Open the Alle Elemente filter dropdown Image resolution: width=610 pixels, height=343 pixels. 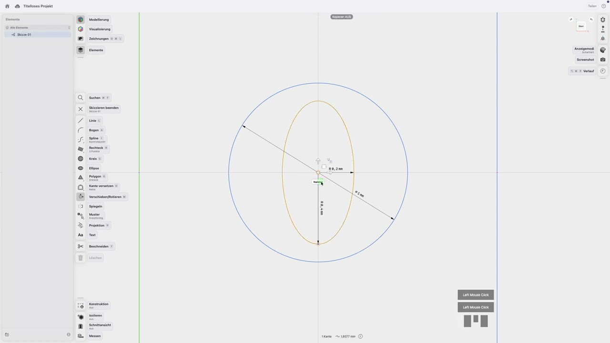click(38, 28)
